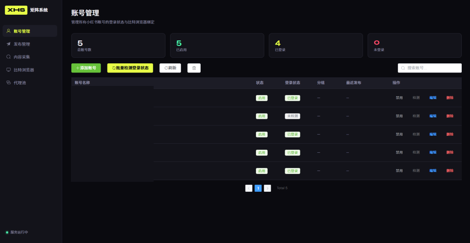470x243 pixels.
Task: Click the search icon in 搜索账号 box
Action: coord(403,68)
